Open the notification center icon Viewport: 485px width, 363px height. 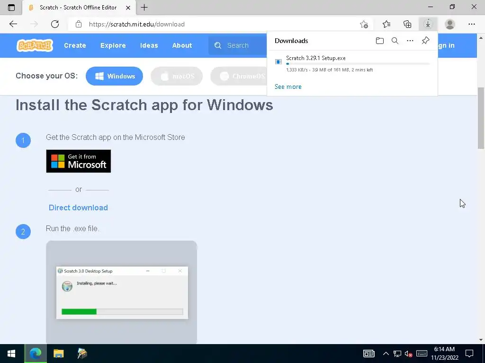pyautogui.click(x=469, y=354)
